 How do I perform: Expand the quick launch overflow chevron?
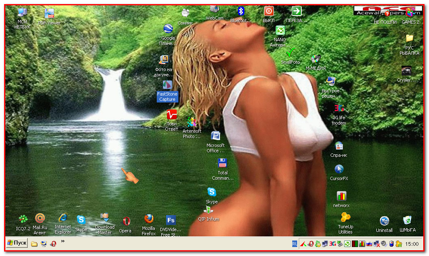point(63,241)
